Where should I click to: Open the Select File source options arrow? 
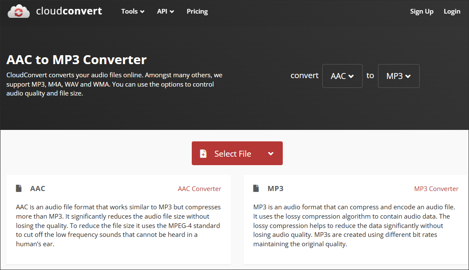[271, 154]
